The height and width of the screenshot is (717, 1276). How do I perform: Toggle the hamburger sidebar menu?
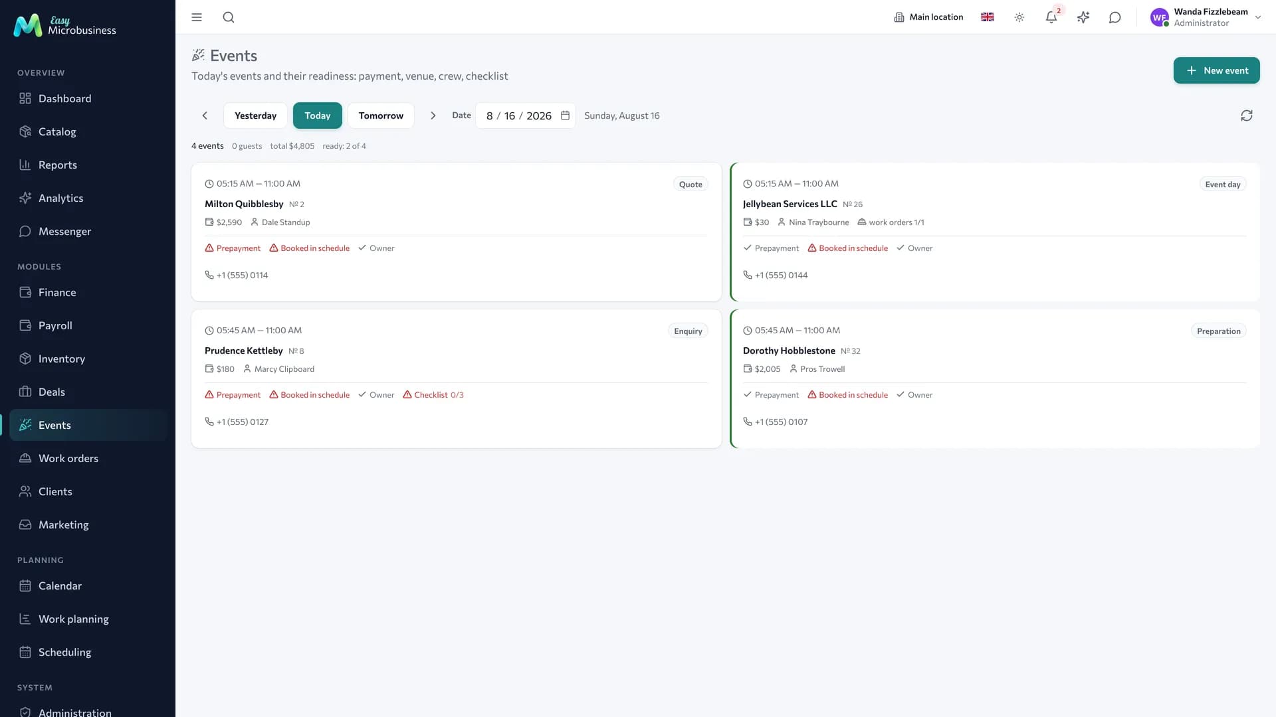point(197,17)
